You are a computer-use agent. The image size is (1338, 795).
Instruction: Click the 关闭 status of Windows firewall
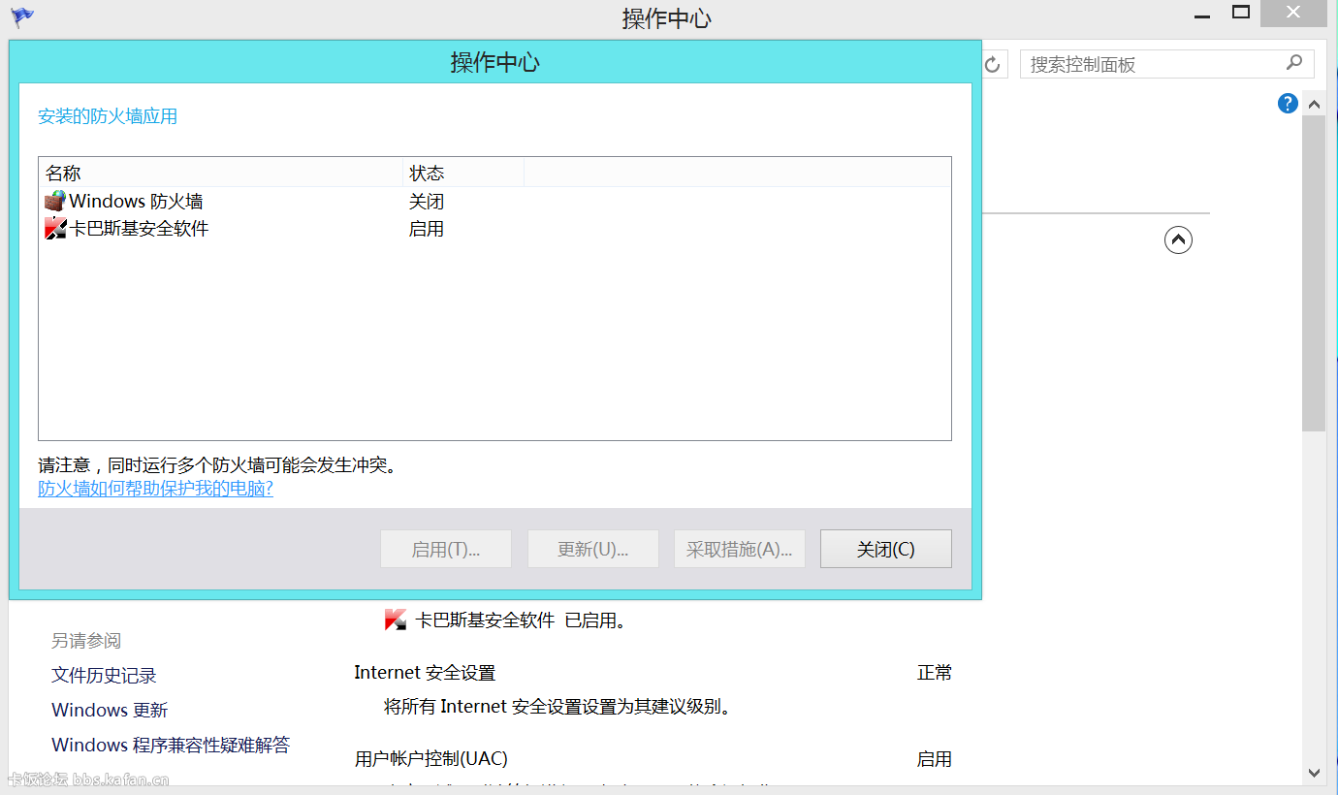(x=427, y=202)
